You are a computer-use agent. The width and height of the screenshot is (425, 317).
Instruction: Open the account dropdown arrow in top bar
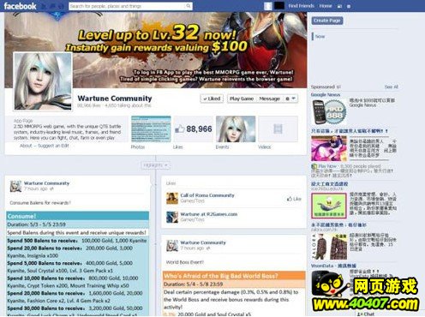(x=349, y=6)
